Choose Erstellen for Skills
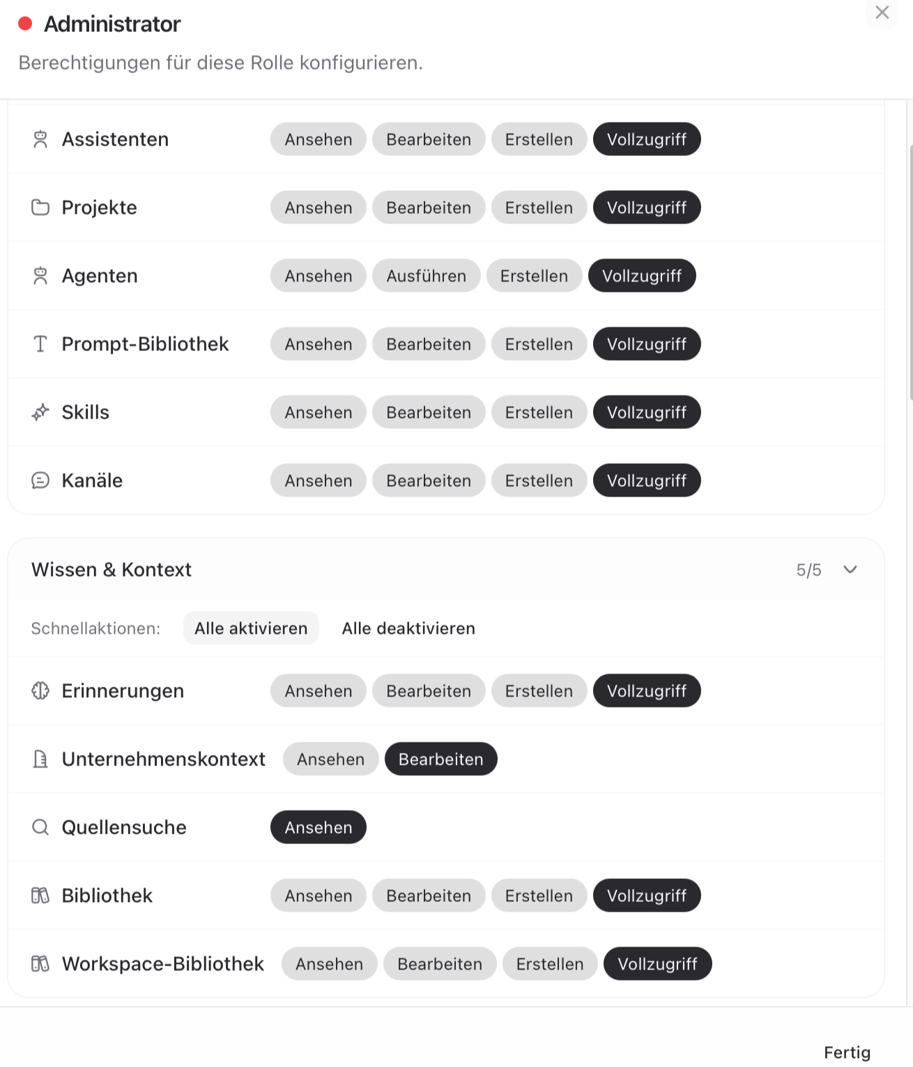913x1067 pixels. 539,412
